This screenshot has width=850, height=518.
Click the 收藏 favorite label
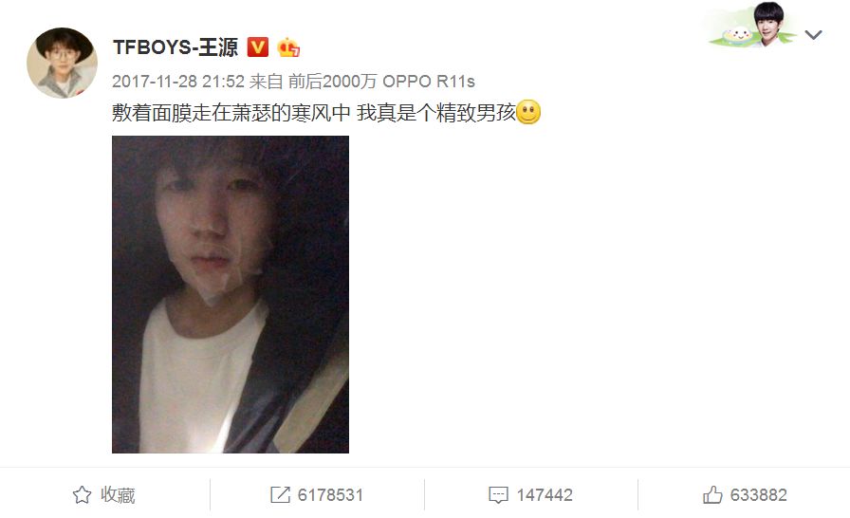pos(118,494)
